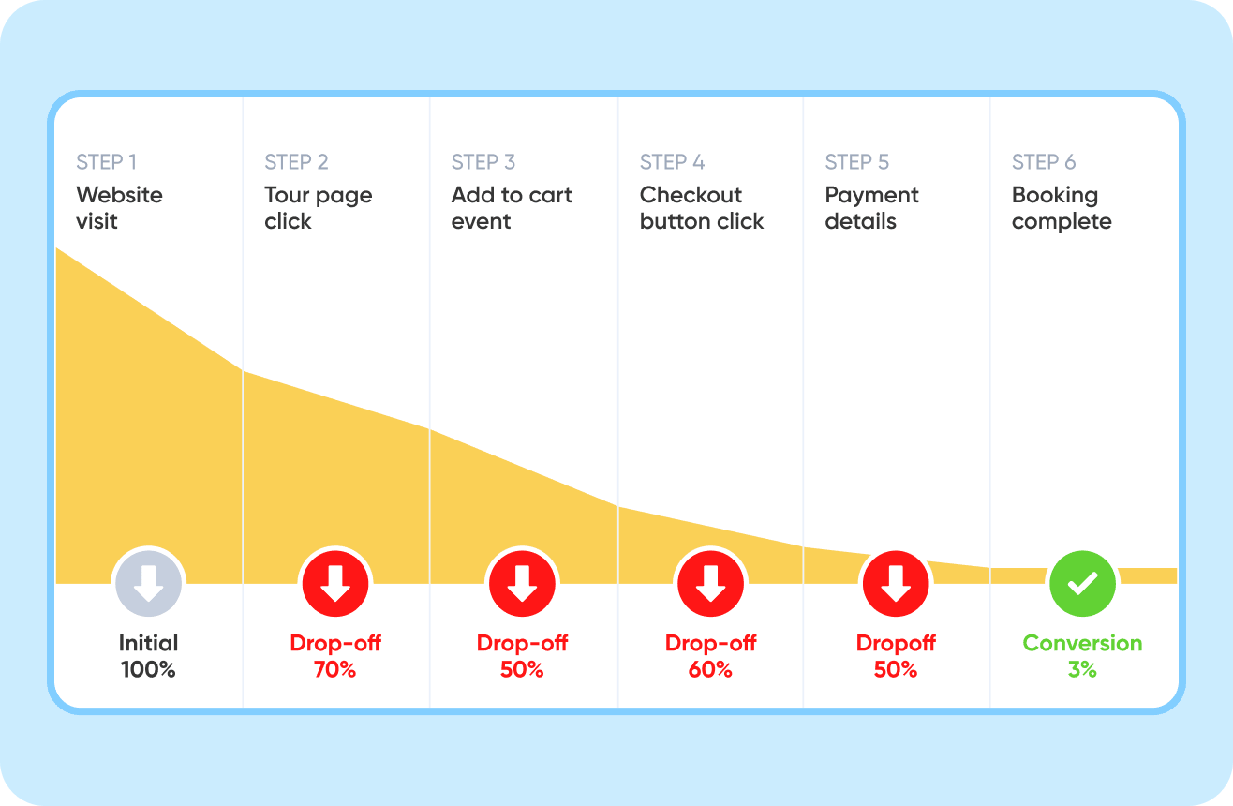
Task: Click the red drop-off arrow under Checkout button click
Action: coord(710,584)
